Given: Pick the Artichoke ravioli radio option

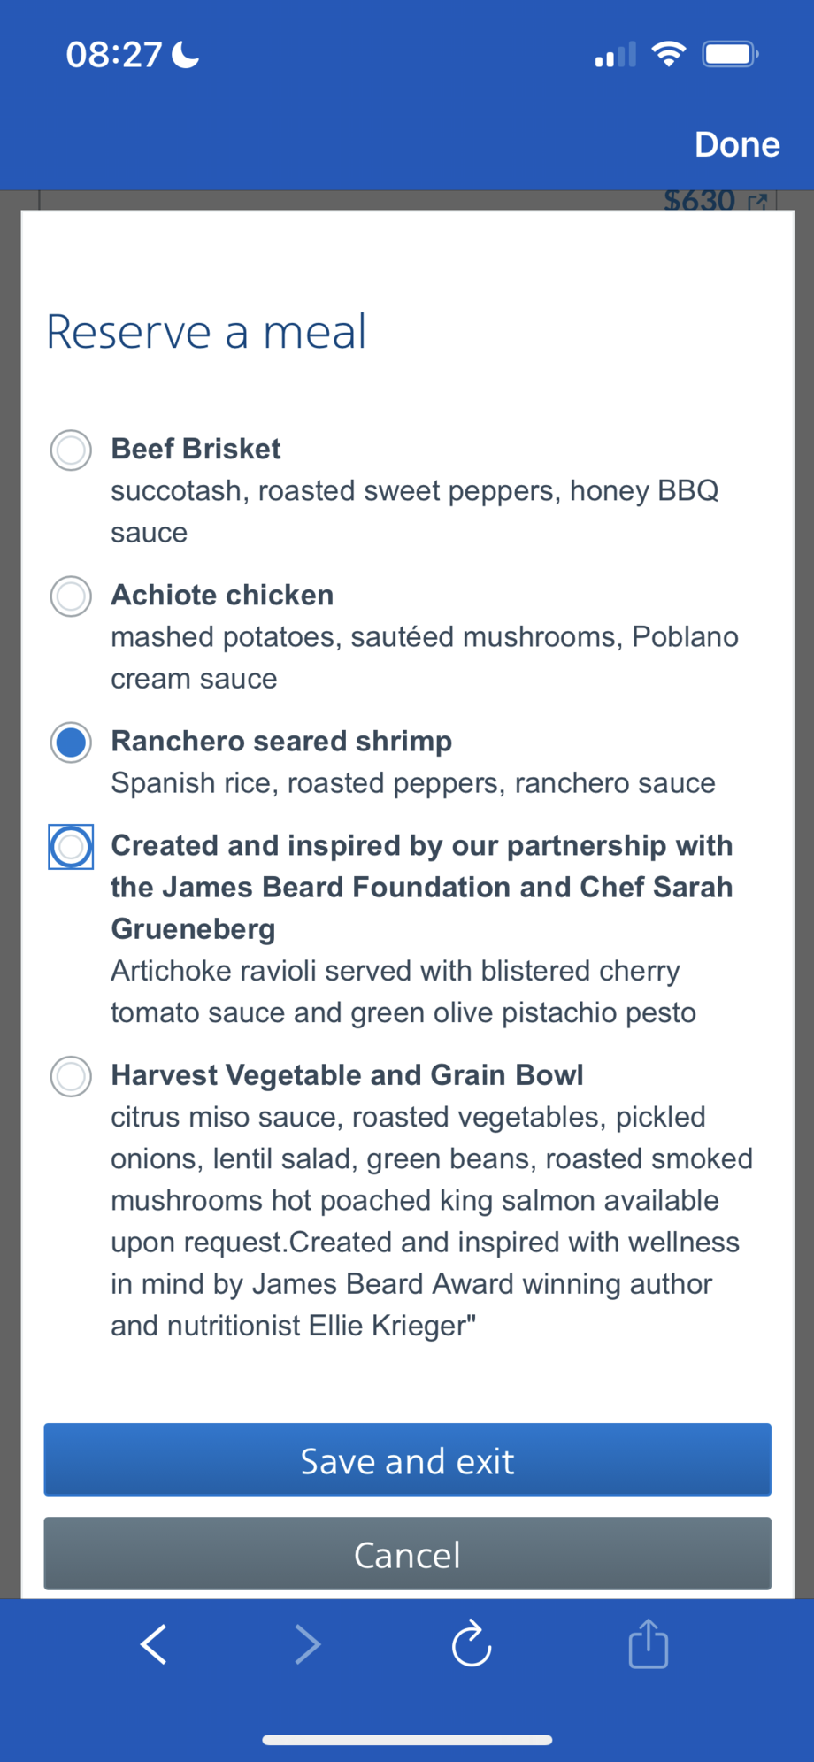Looking at the screenshot, I should point(71,846).
